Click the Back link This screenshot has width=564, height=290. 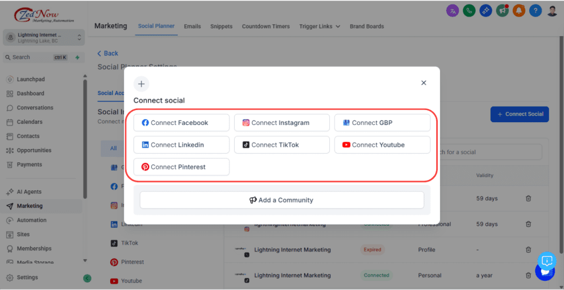pyautogui.click(x=107, y=53)
